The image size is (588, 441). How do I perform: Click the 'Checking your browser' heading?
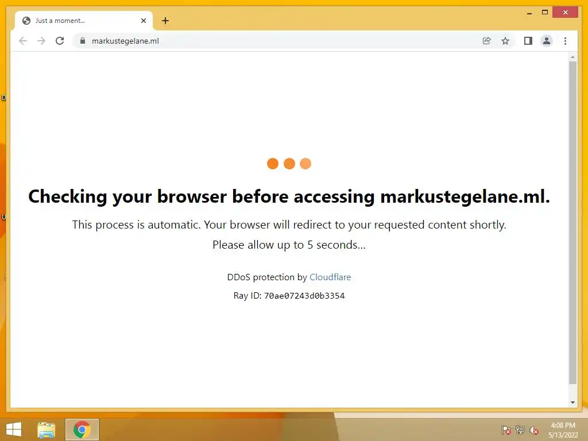pyautogui.click(x=289, y=196)
